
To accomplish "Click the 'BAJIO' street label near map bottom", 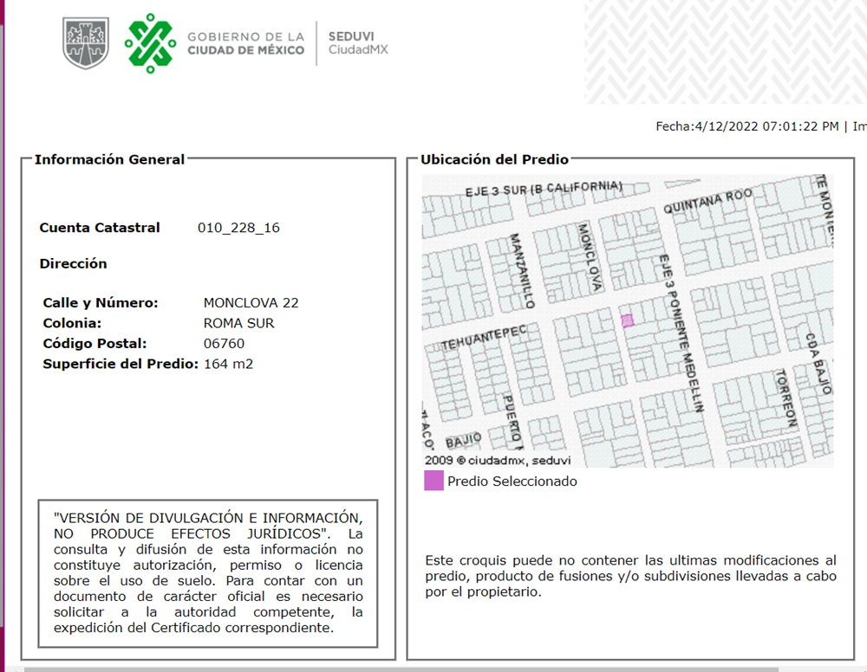I will pyautogui.click(x=463, y=441).
